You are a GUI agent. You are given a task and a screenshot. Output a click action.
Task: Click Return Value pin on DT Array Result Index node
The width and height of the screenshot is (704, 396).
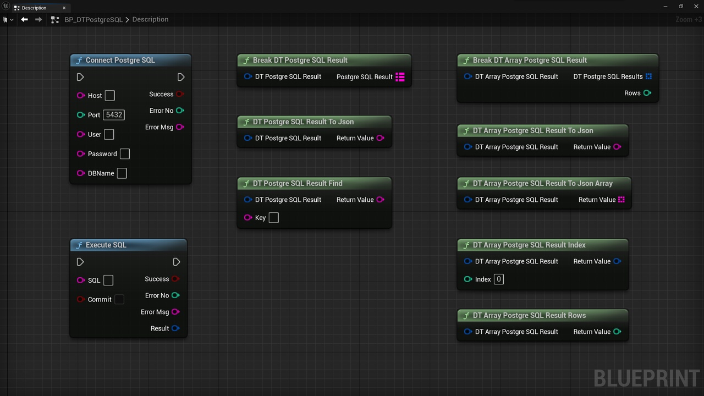[x=617, y=261]
